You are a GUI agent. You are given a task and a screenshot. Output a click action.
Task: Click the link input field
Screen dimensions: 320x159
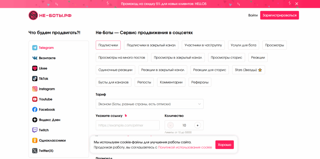pos(128,125)
